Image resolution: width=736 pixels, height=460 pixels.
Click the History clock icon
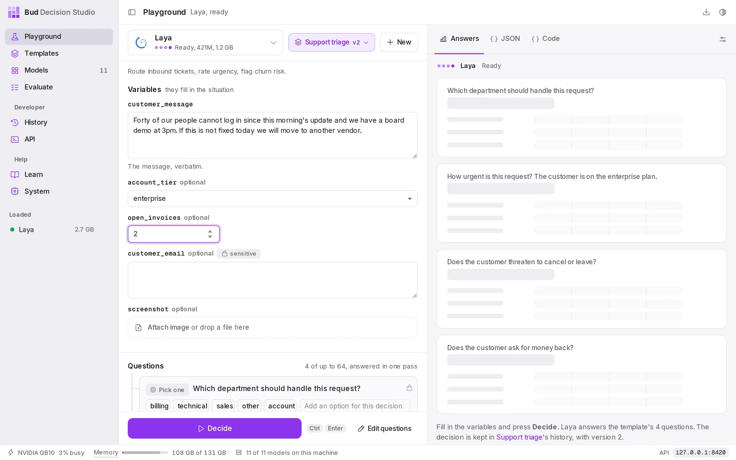15,122
